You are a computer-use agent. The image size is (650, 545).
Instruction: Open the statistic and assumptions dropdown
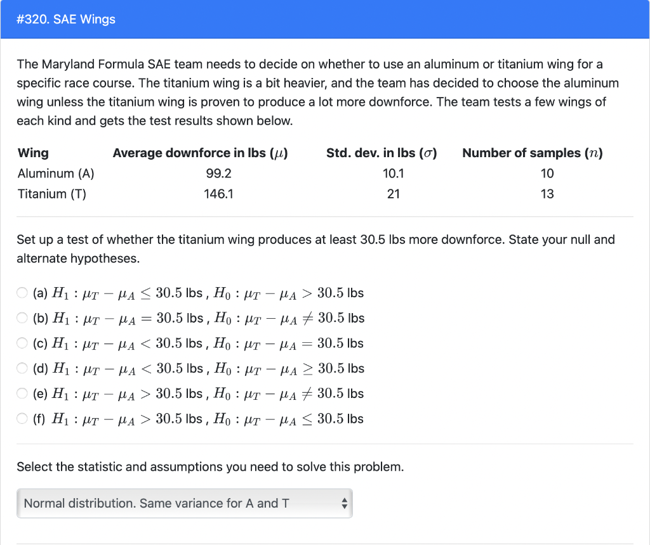click(184, 504)
